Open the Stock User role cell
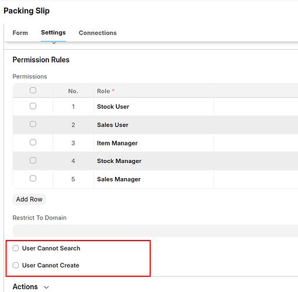The width and height of the screenshot is (298, 292). (x=154, y=106)
